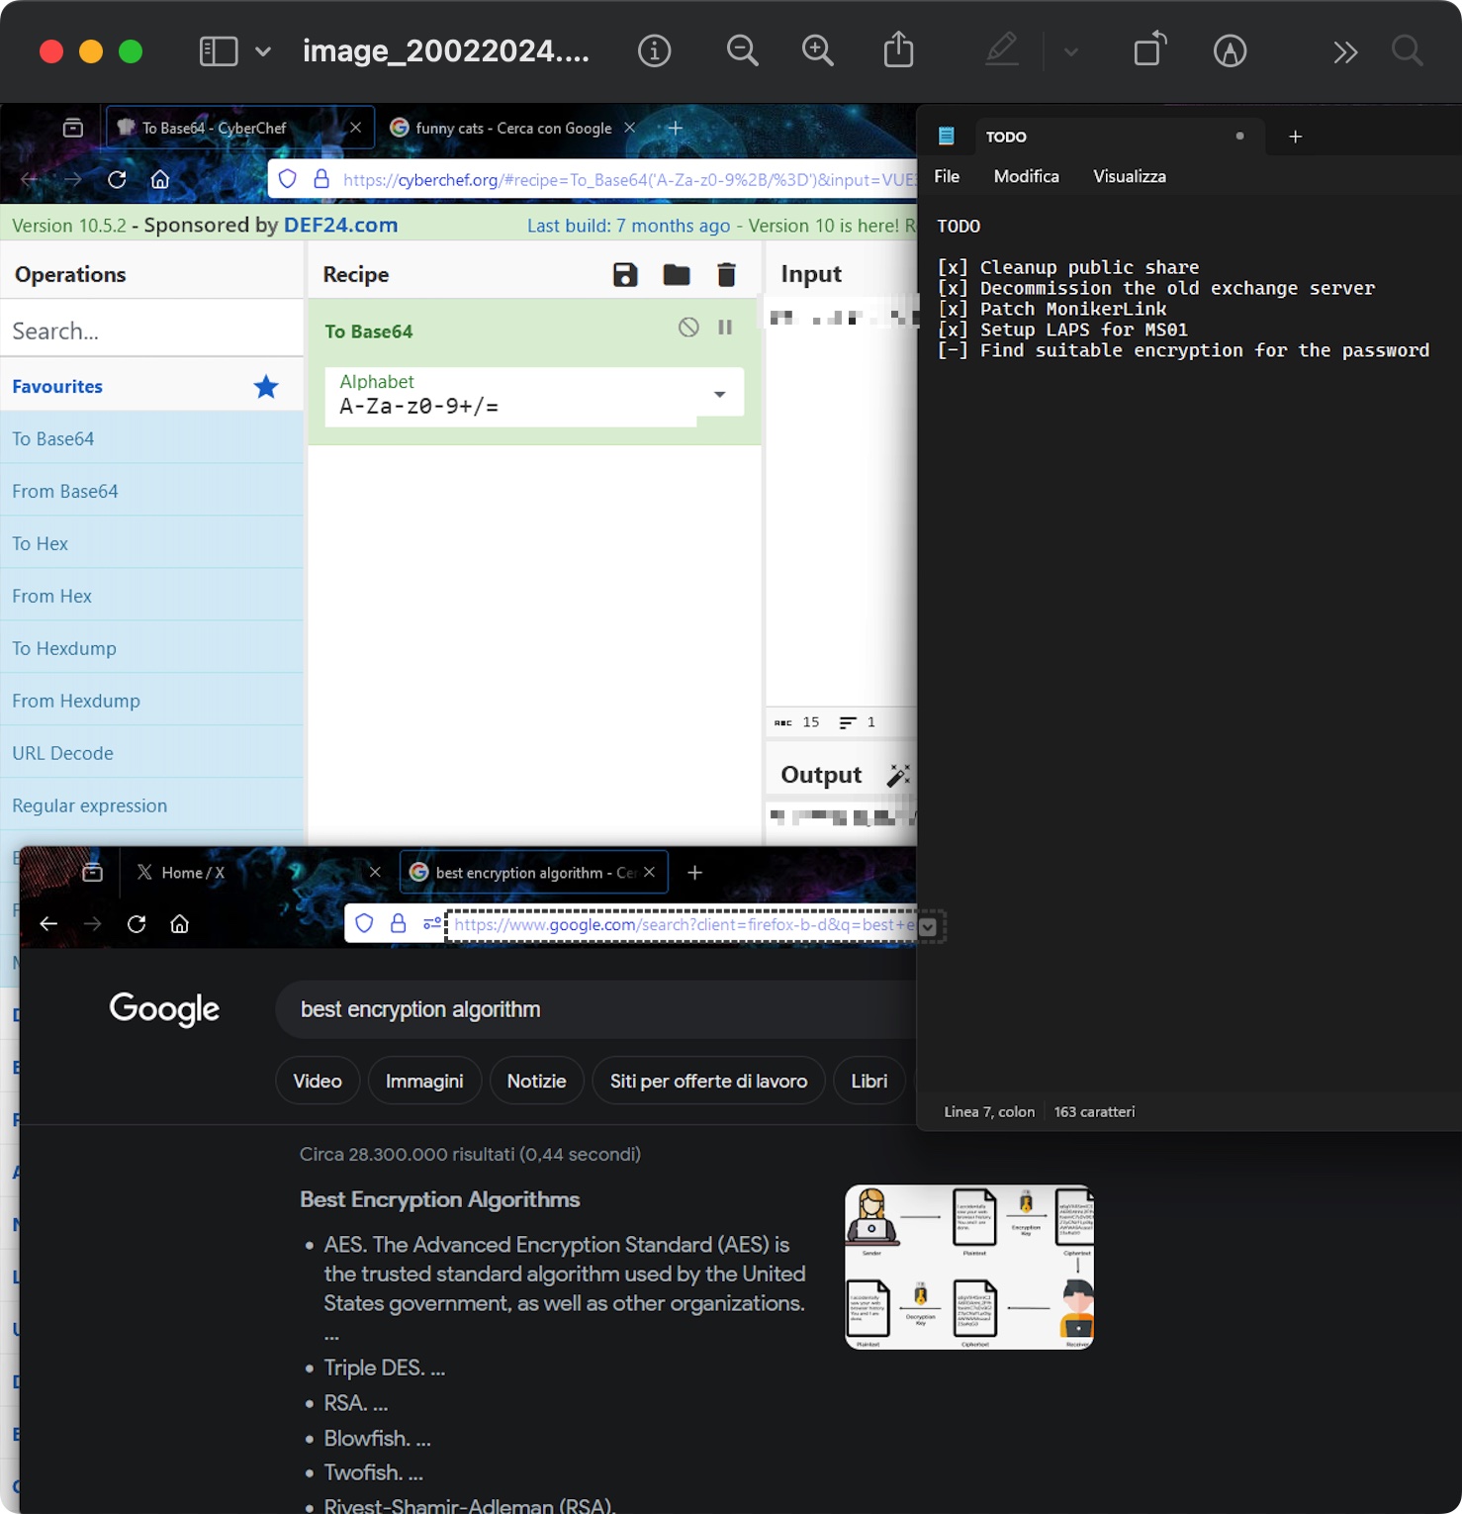The image size is (1462, 1514).
Task: Select the To Hexdump operation
Action: pos(151,648)
